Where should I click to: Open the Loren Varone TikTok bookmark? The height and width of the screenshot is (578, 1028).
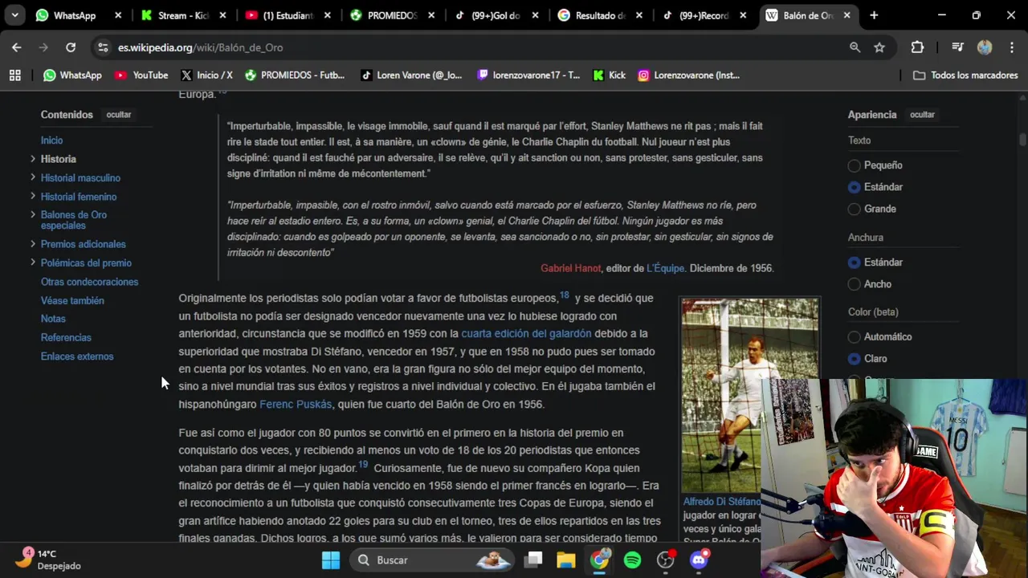click(x=411, y=75)
